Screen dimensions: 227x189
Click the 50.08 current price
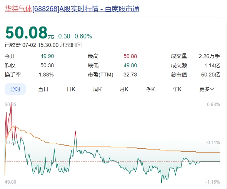(x=26, y=33)
